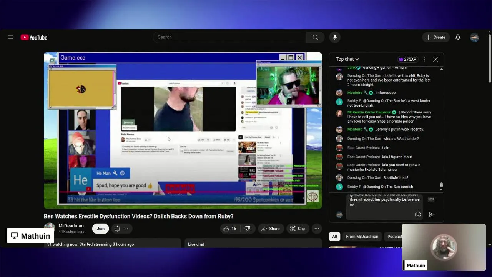Click the video player stream
The width and height of the screenshot is (492, 277).
pos(183,130)
